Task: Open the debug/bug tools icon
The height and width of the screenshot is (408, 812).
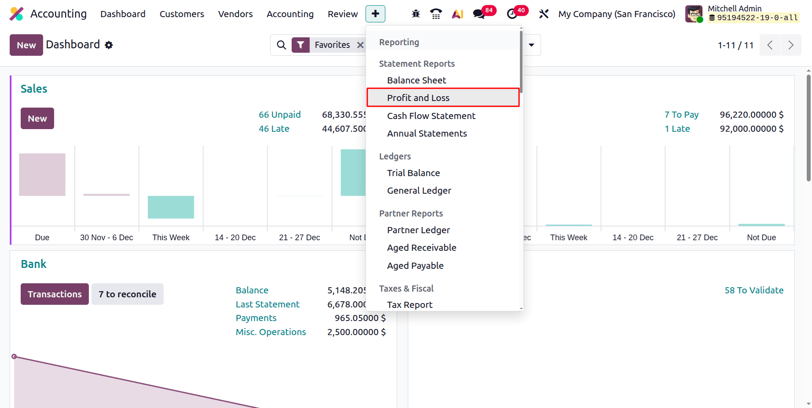Action: (x=415, y=14)
